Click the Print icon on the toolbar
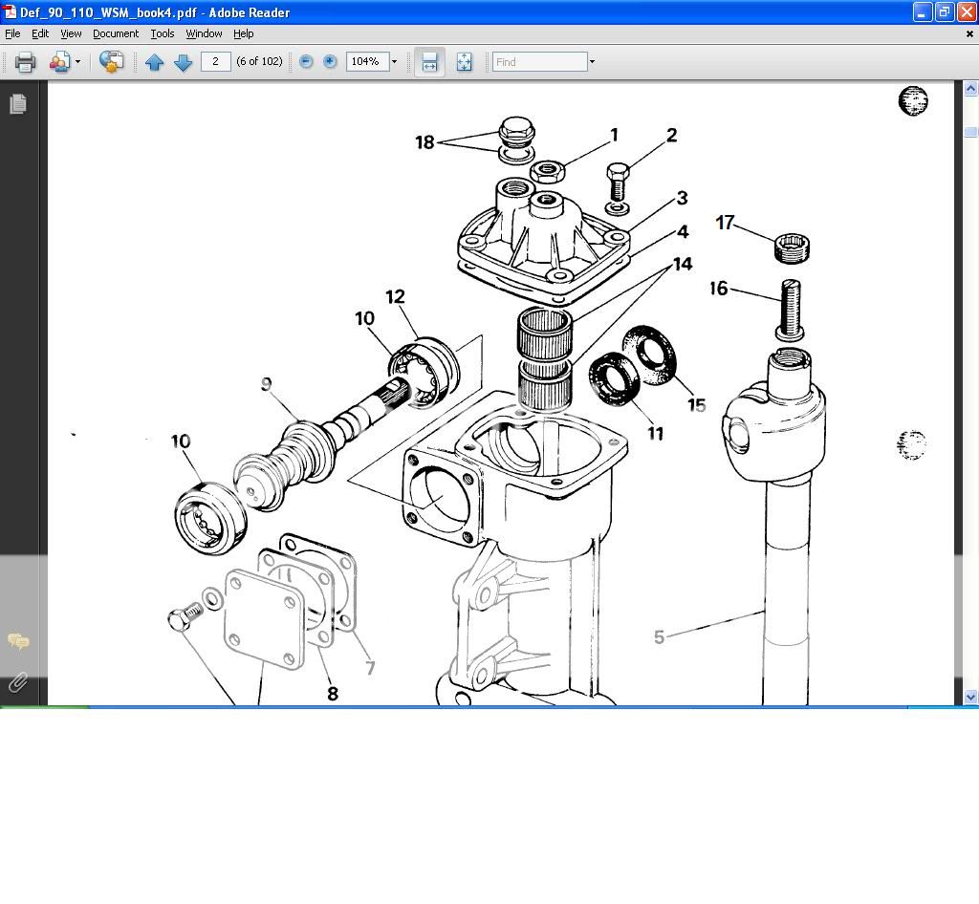The width and height of the screenshot is (979, 904). [x=26, y=62]
